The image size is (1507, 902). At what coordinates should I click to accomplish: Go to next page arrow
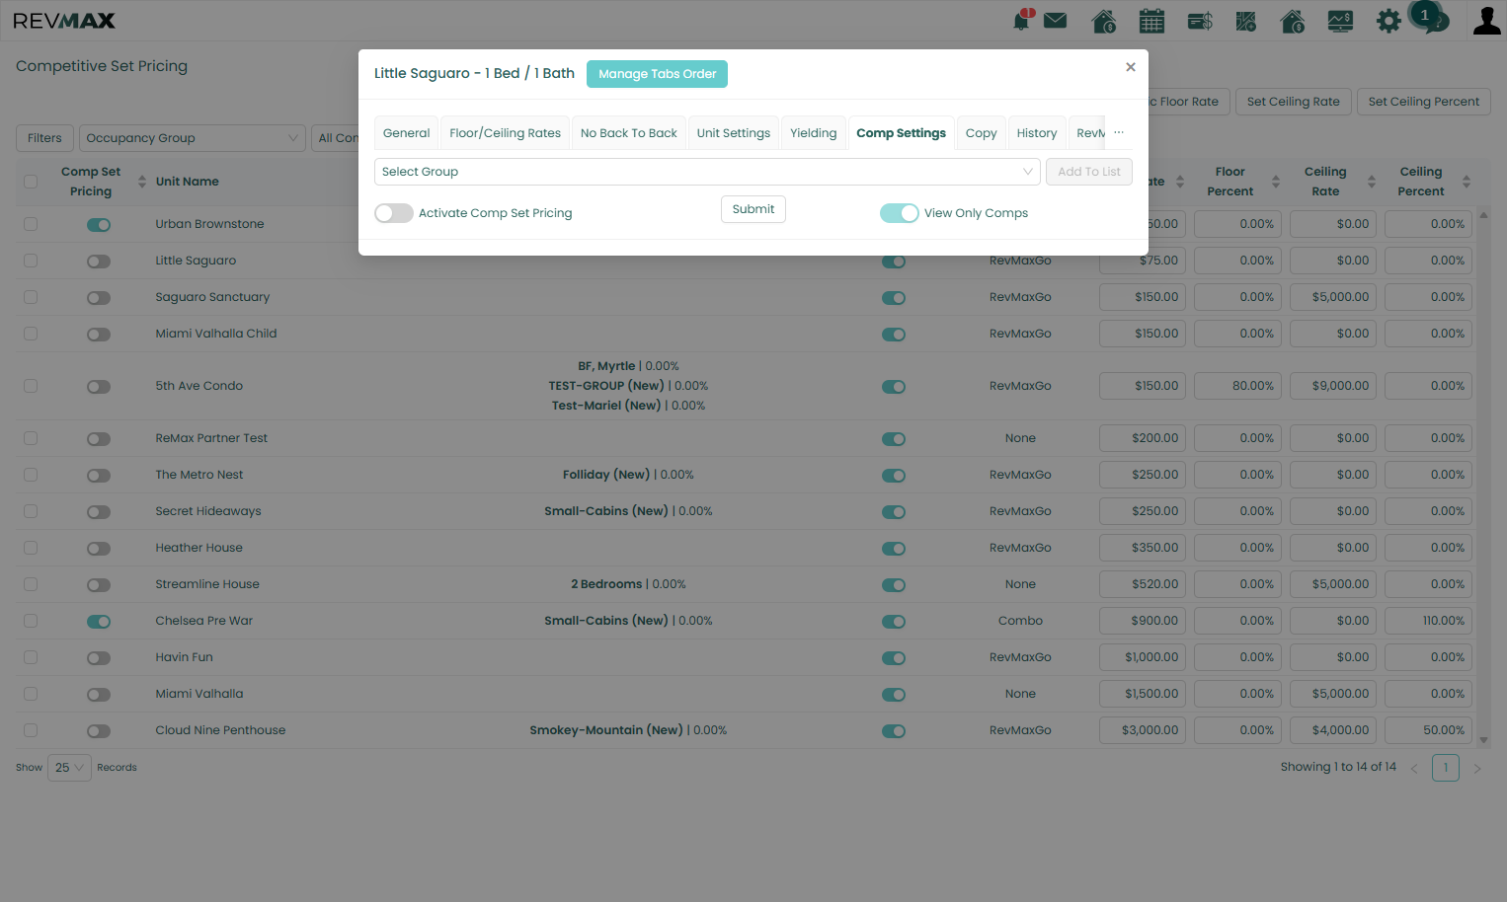coord(1477,768)
